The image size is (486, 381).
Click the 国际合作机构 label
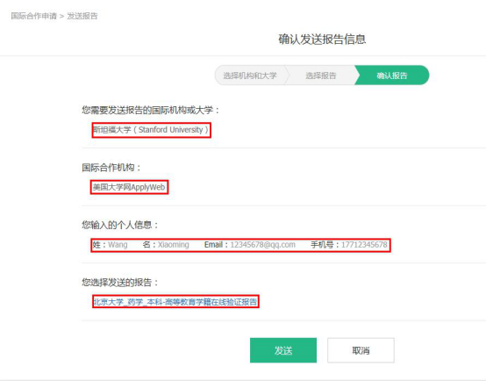111,168
